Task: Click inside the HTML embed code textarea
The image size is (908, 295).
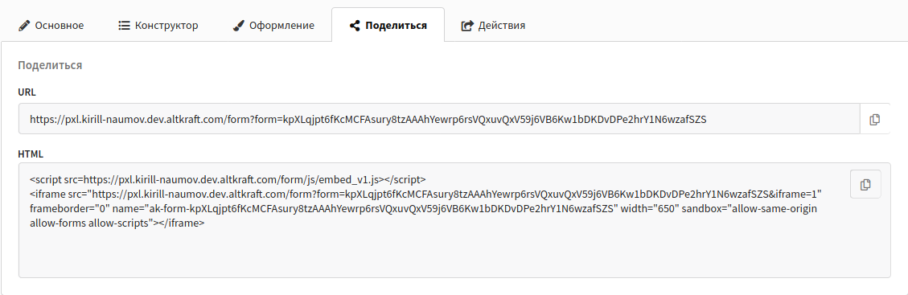Action: tap(454, 219)
